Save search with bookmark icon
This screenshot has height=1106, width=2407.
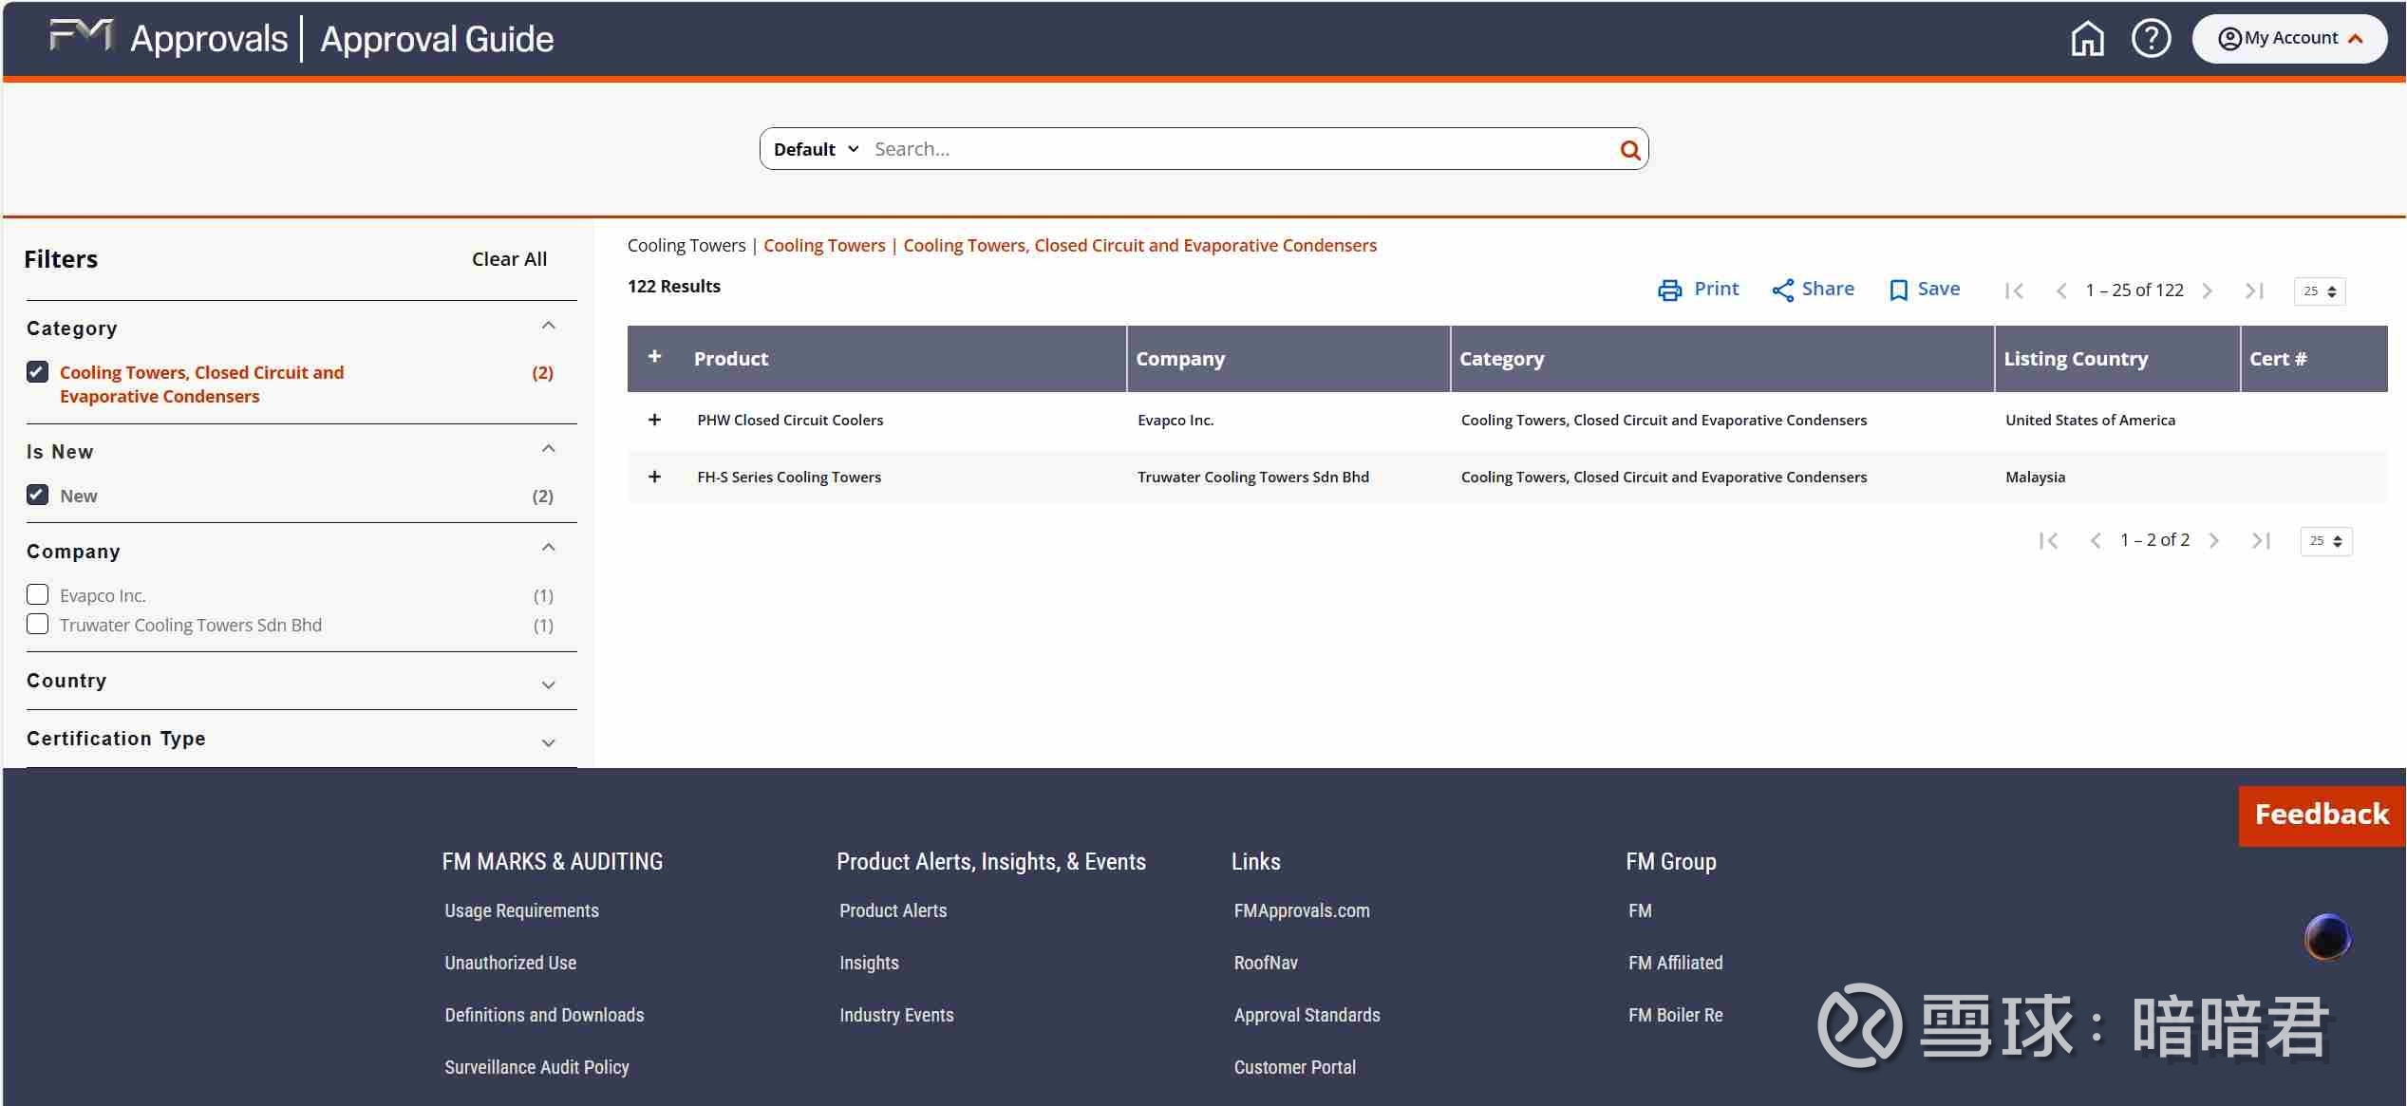(x=1898, y=290)
